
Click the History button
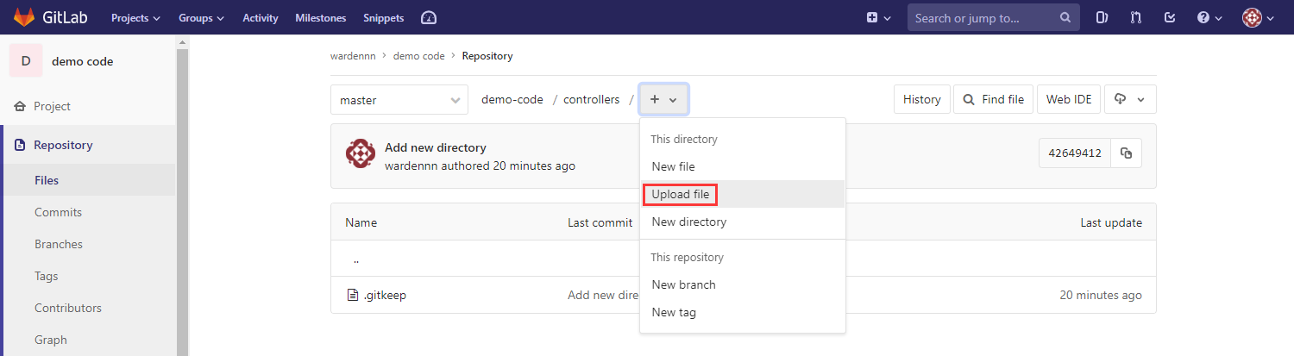pos(921,100)
